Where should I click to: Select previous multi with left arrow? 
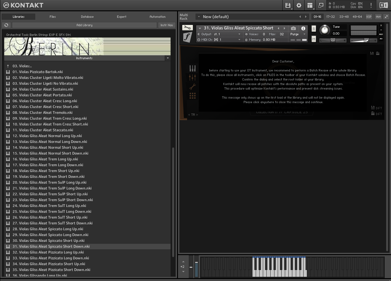pos(300,16)
